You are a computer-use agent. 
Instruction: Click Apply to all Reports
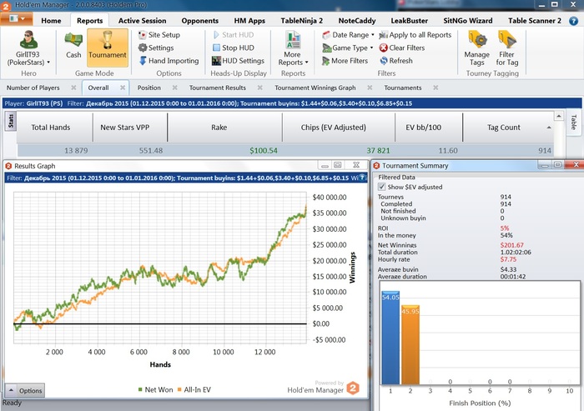[x=415, y=35]
